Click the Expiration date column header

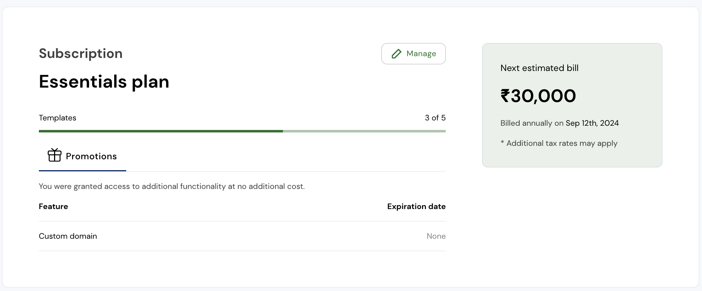click(x=416, y=207)
